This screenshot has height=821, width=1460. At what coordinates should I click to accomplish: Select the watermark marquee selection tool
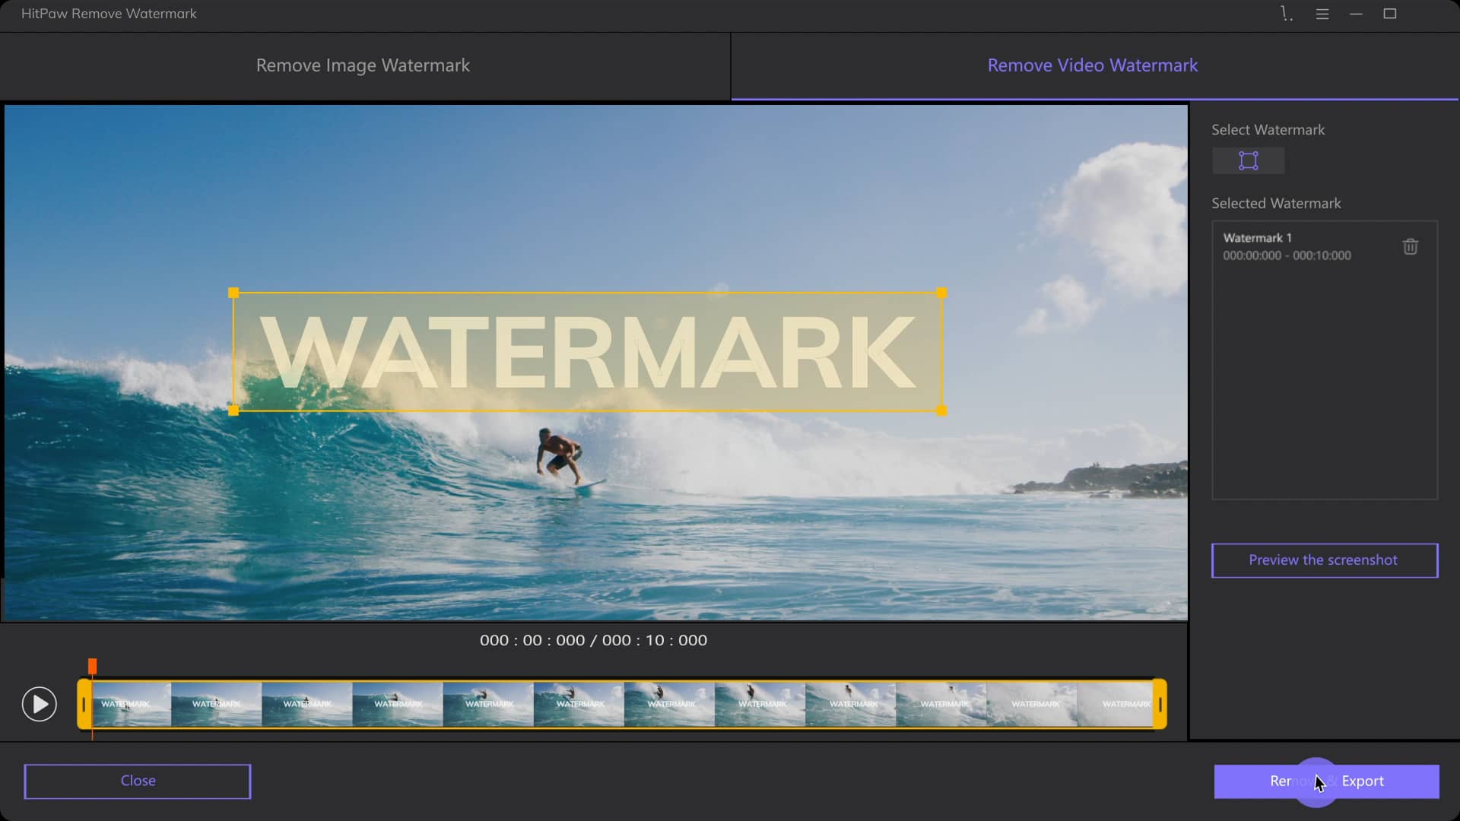click(1248, 160)
